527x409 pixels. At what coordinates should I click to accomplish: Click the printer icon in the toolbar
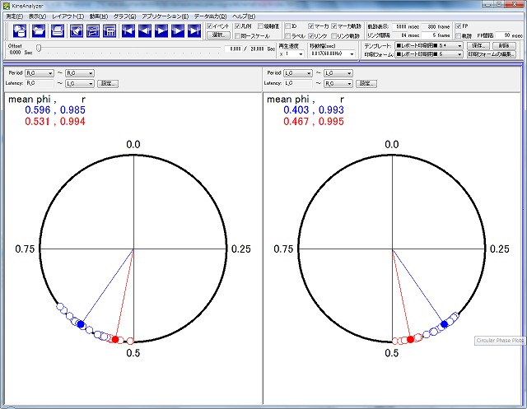pos(58,31)
